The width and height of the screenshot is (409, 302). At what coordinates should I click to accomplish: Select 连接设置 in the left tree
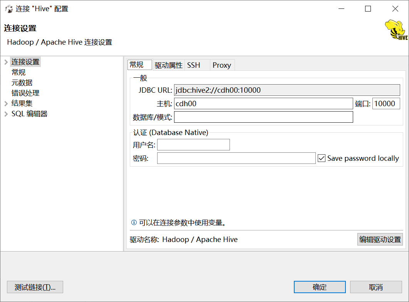click(x=25, y=62)
